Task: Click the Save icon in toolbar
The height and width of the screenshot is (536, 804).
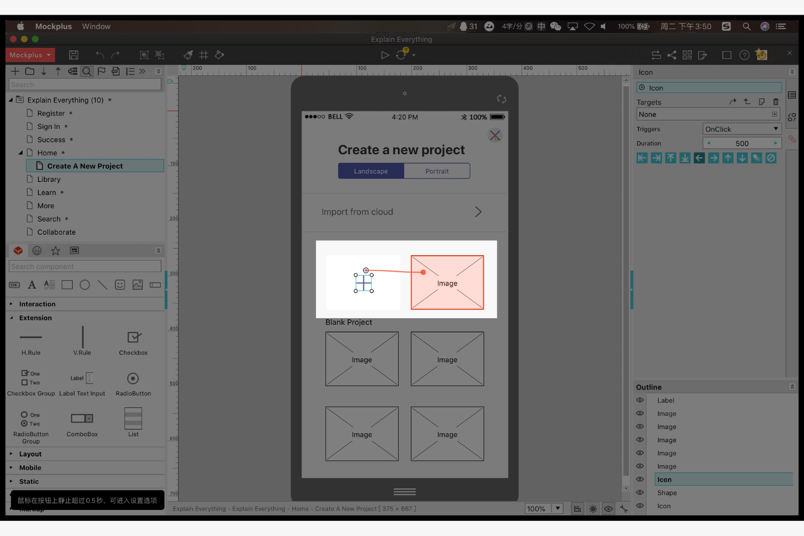Action: tap(74, 55)
